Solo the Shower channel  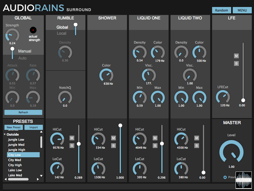(x=113, y=145)
